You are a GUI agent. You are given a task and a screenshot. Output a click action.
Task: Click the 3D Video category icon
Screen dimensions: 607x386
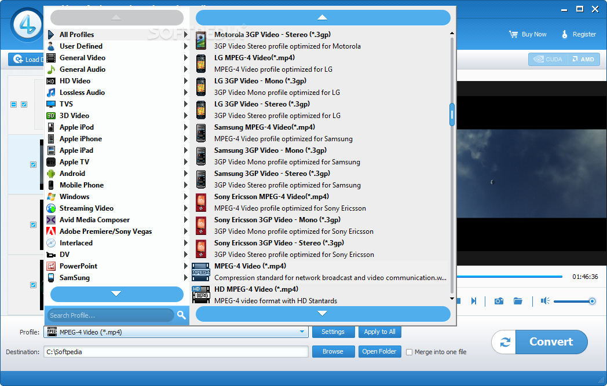point(51,116)
